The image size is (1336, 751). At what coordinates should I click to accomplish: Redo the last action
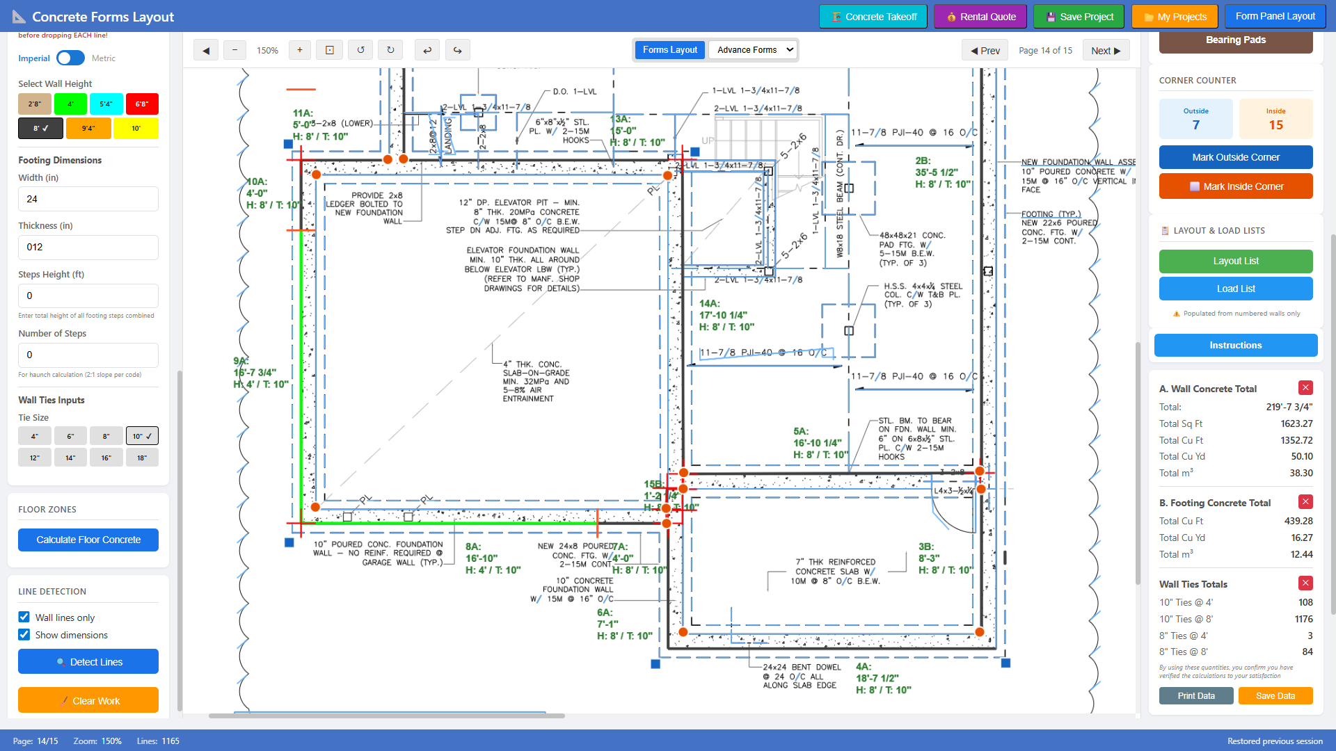[x=457, y=50]
